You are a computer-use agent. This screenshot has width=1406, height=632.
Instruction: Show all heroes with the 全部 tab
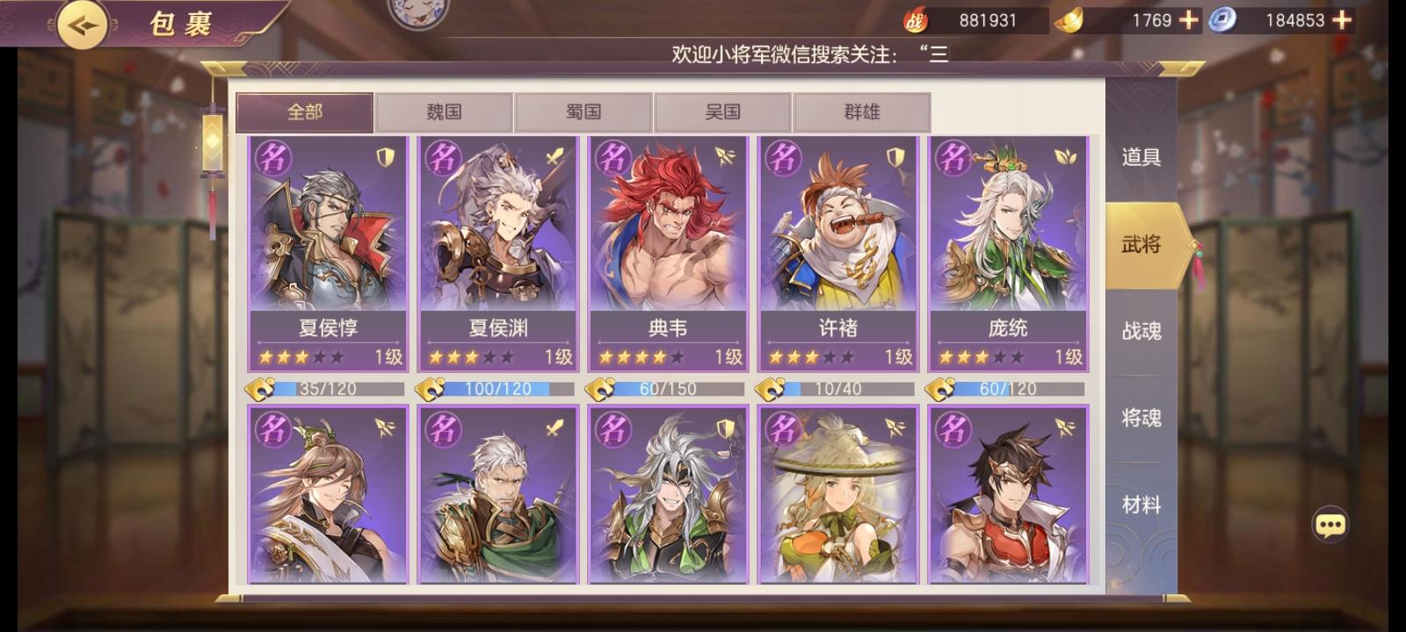point(305,112)
